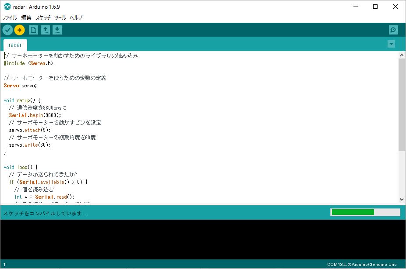The image size is (406, 269).
Task: Click the Upload arrow button
Action: (19, 30)
